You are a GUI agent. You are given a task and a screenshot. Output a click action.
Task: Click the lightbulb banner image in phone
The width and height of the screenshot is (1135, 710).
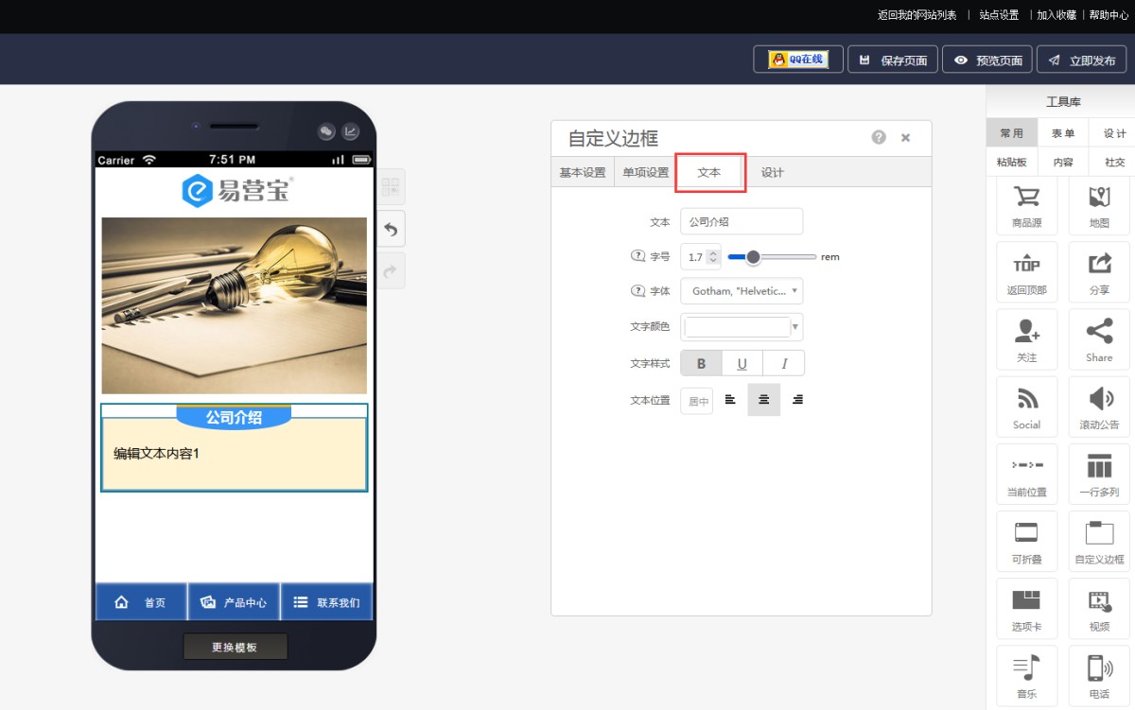tap(234, 305)
